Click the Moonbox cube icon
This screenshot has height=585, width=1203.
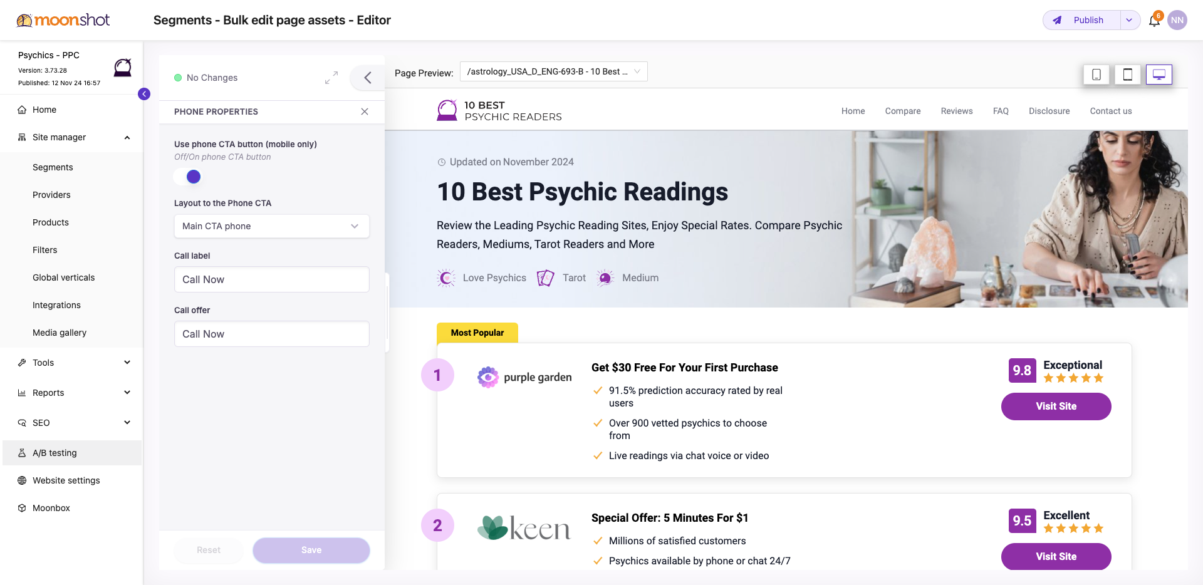click(x=22, y=508)
